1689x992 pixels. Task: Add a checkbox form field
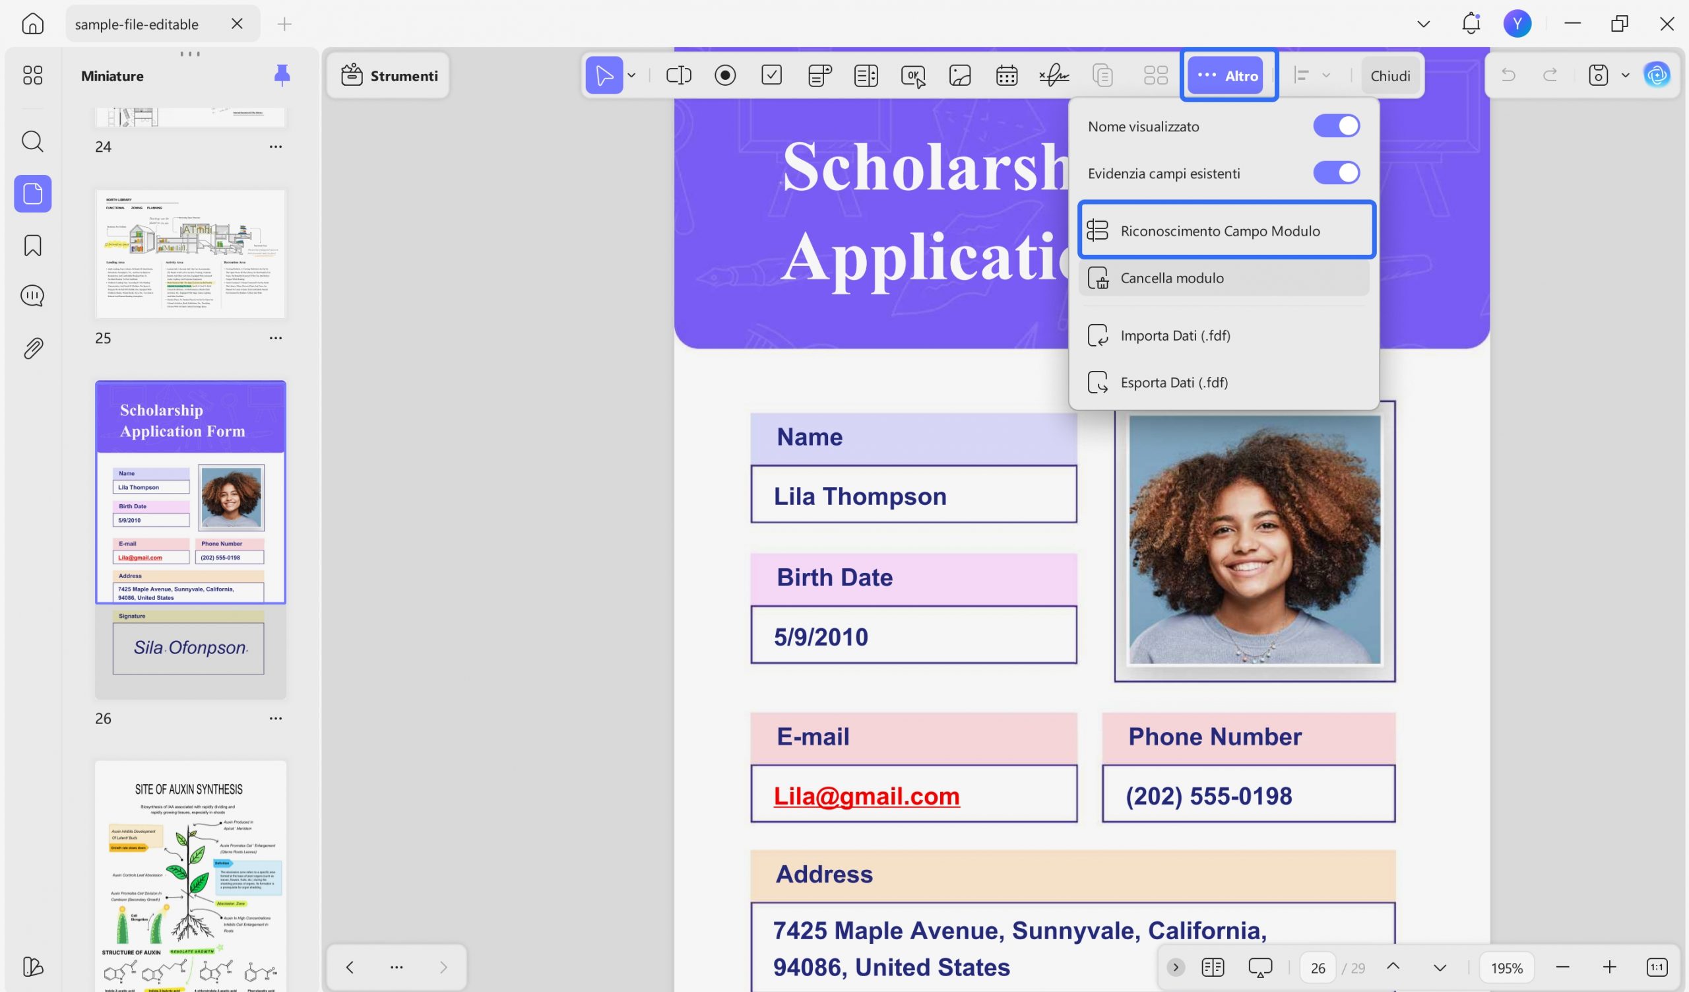click(x=771, y=75)
